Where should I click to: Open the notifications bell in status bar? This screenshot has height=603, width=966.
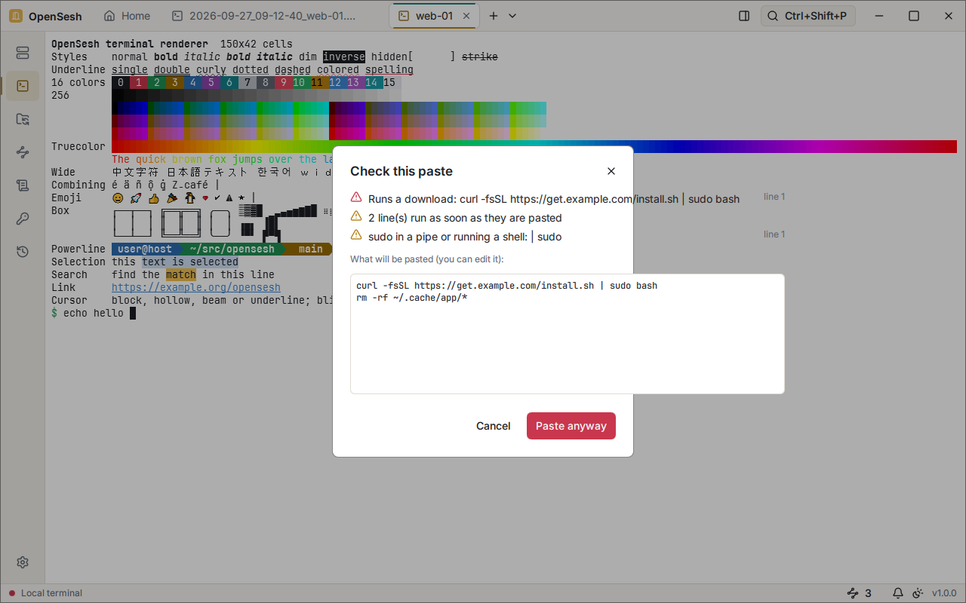tap(898, 593)
